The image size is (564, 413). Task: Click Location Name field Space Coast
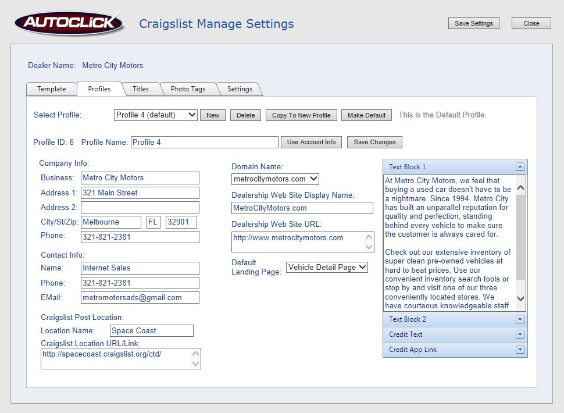tap(152, 330)
